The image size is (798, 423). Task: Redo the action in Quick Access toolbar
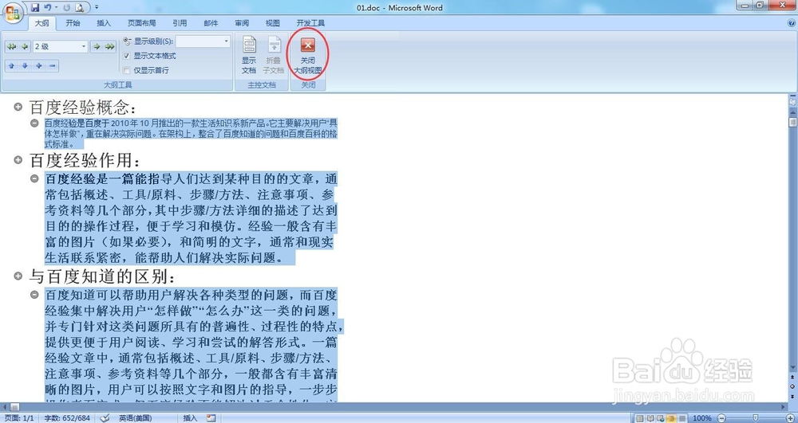click(67, 8)
